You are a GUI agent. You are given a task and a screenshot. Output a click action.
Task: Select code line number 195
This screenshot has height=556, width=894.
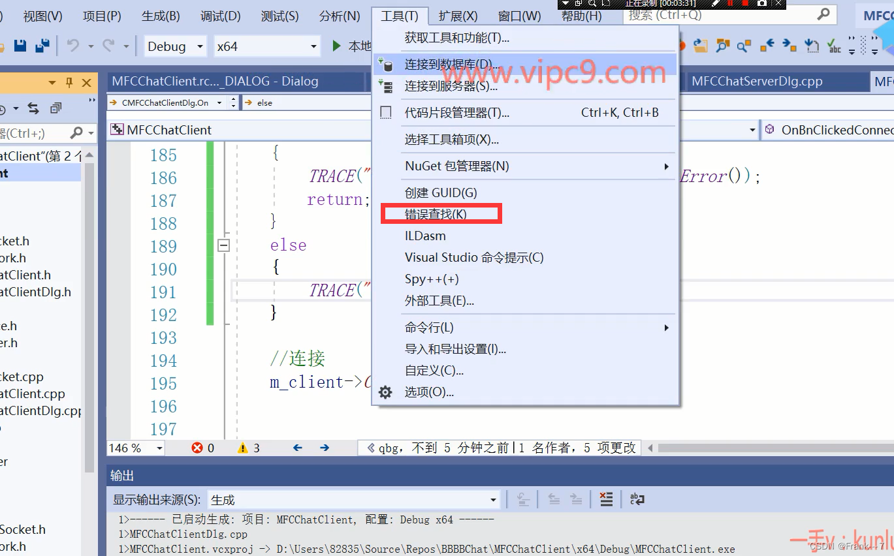pyautogui.click(x=163, y=384)
